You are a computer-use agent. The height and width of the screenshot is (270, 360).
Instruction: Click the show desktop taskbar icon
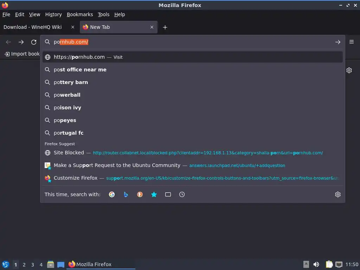pyautogui.click(x=61, y=264)
